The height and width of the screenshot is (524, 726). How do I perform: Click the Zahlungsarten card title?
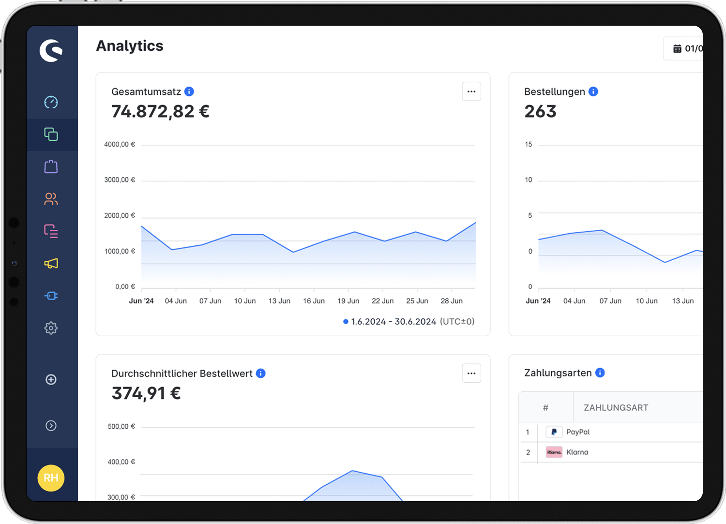pos(558,373)
